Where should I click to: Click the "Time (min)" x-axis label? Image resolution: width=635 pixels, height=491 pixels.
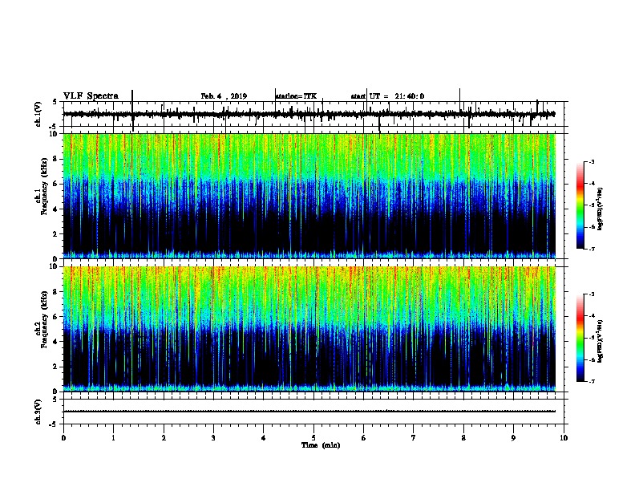pyautogui.click(x=321, y=445)
